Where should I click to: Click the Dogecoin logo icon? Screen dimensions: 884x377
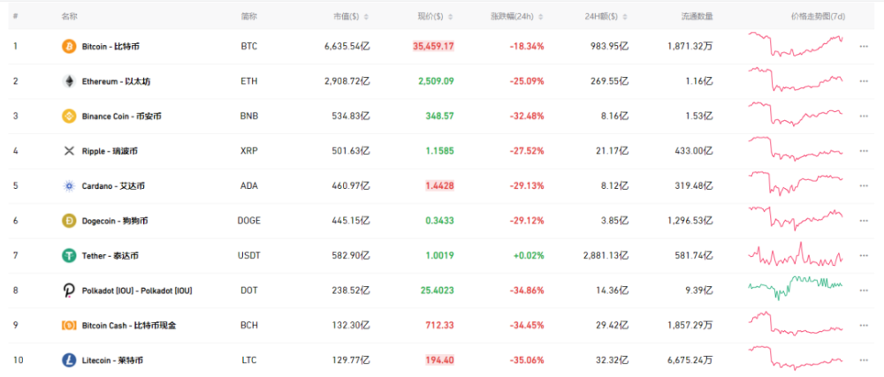pyautogui.click(x=69, y=221)
